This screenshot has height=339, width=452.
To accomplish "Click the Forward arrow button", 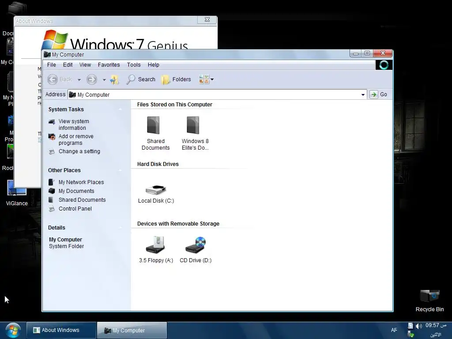I will (92, 79).
